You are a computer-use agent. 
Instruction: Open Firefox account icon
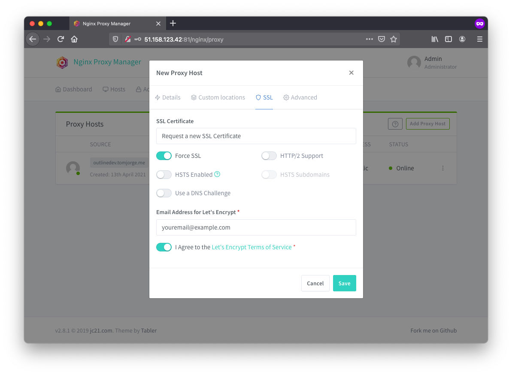point(462,39)
